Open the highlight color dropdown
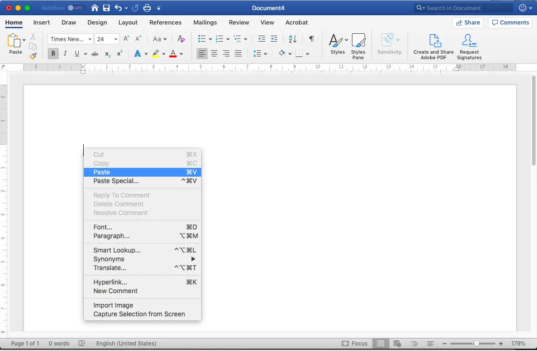The width and height of the screenshot is (537, 351). click(163, 53)
